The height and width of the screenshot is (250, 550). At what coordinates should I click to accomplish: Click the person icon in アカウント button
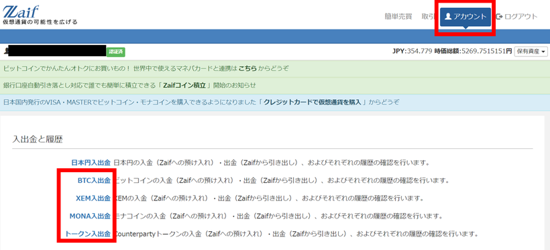point(448,16)
